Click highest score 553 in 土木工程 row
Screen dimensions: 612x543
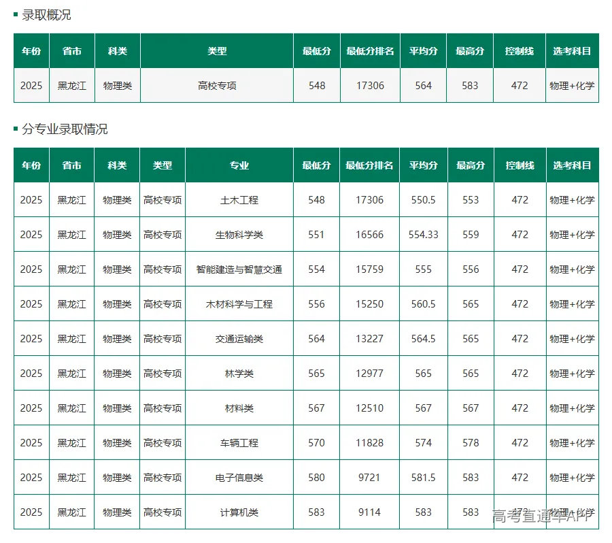click(x=471, y=200)
